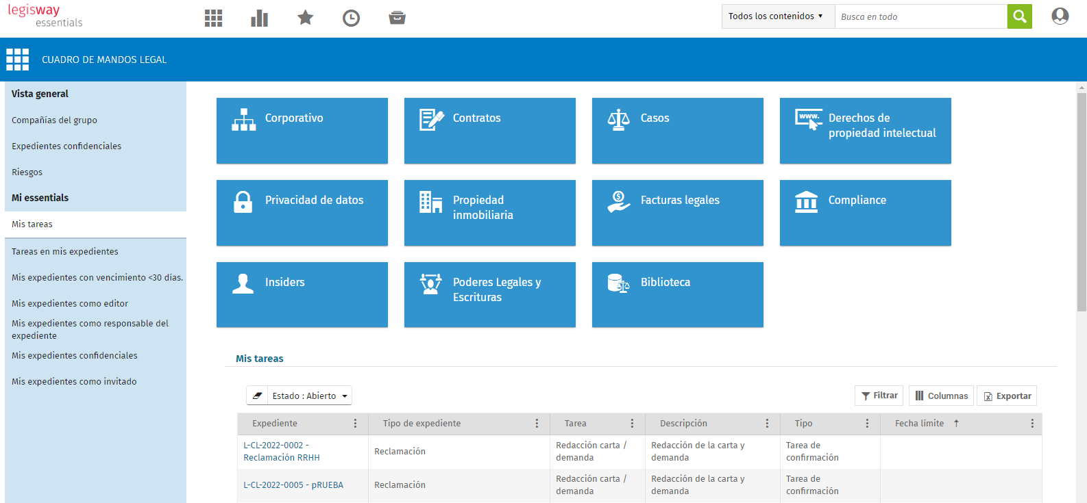
Task: Open favorites star icon
Action: (x=305, y=18)
